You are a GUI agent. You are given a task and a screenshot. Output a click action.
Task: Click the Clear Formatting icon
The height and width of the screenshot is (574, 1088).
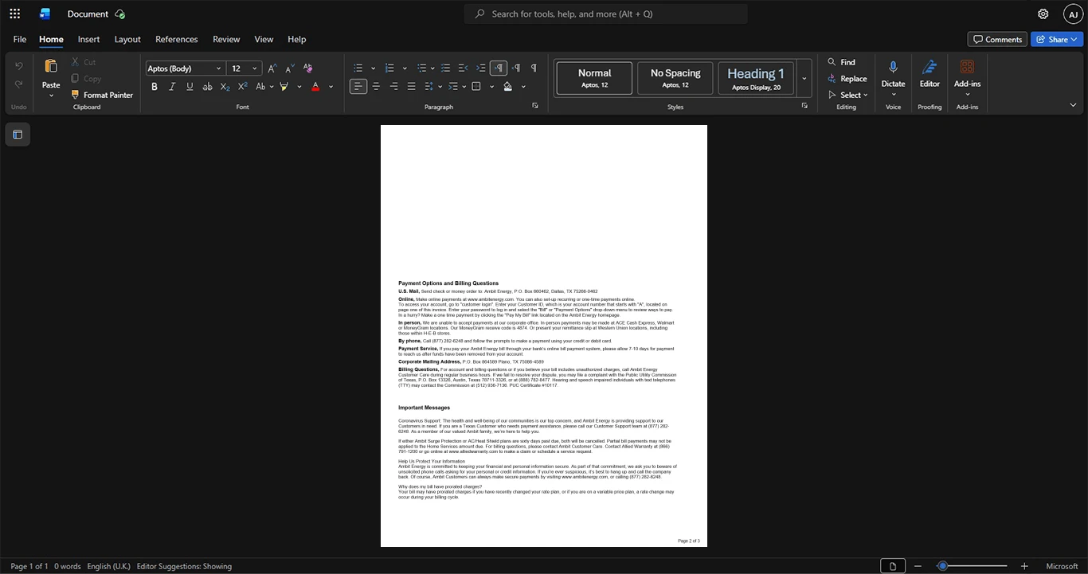(x=307, y=68)
